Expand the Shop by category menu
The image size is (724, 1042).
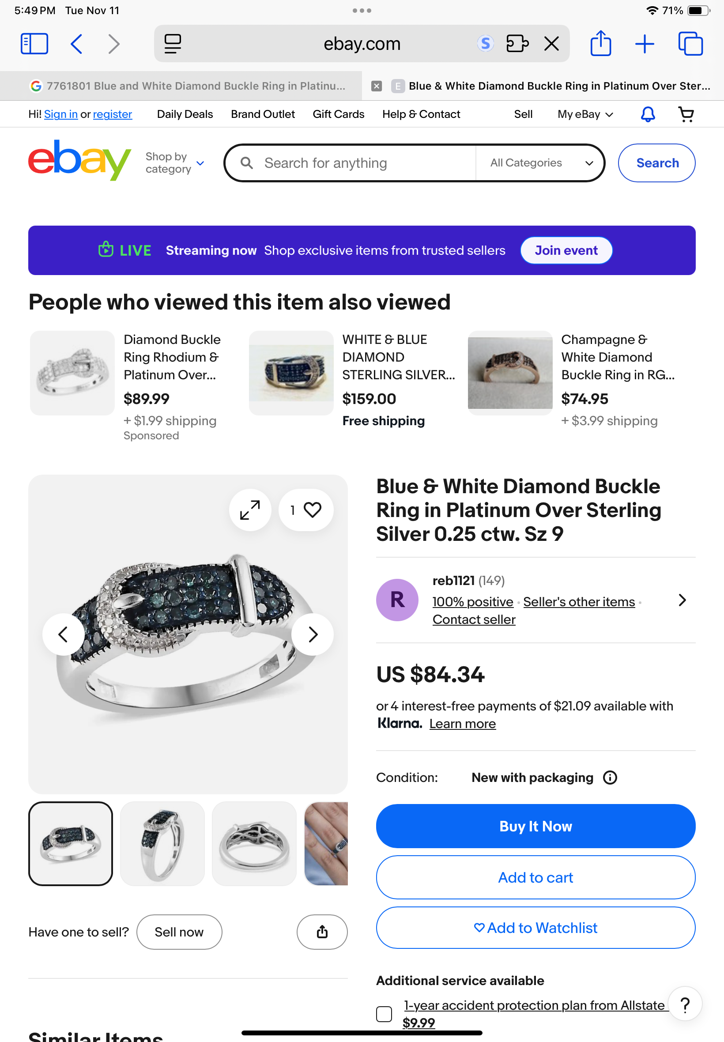click(175, 163)
